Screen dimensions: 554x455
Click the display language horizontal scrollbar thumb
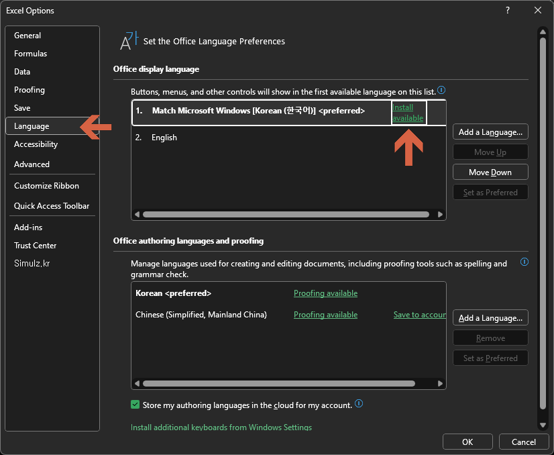(x=286, y=214)
